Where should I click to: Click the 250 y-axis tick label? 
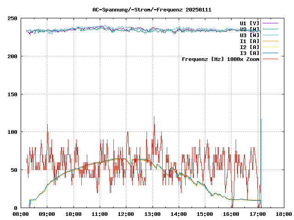(x=12, y=18)
